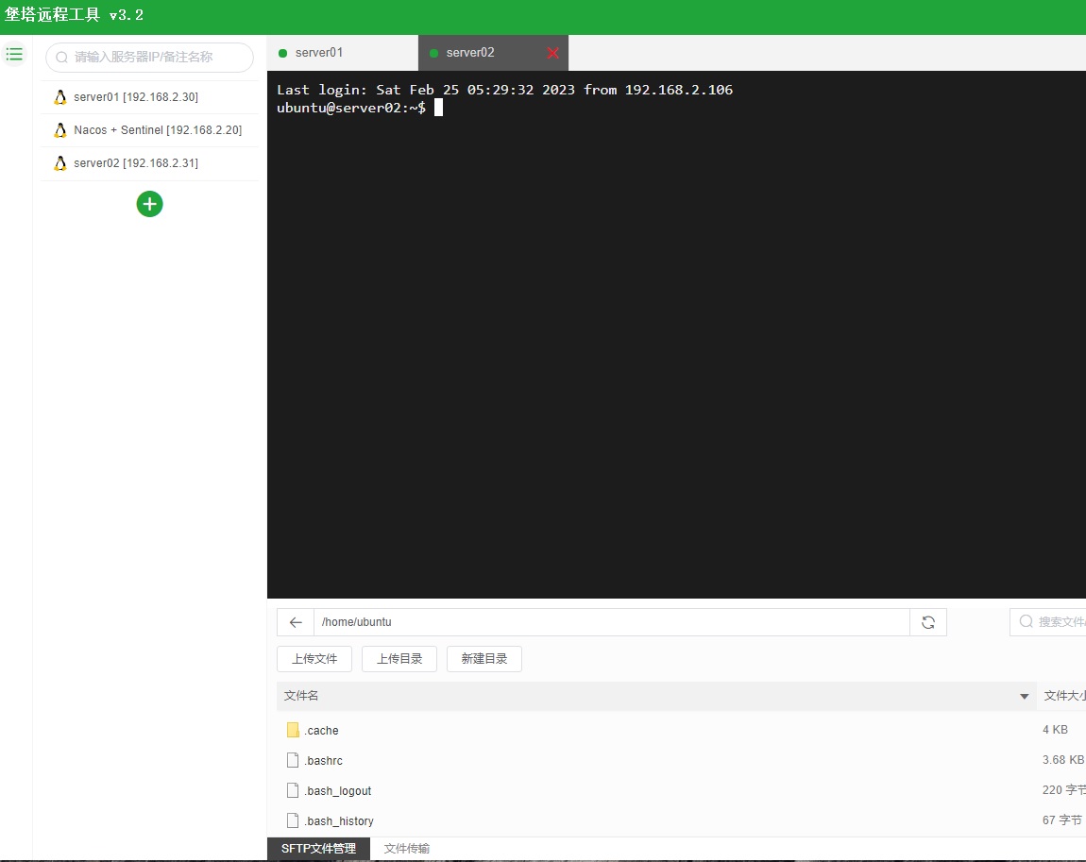Viewport: 1086px width, 862px height.
Task: Click the sort arrow in filename column
Action: coord(1024,697)
